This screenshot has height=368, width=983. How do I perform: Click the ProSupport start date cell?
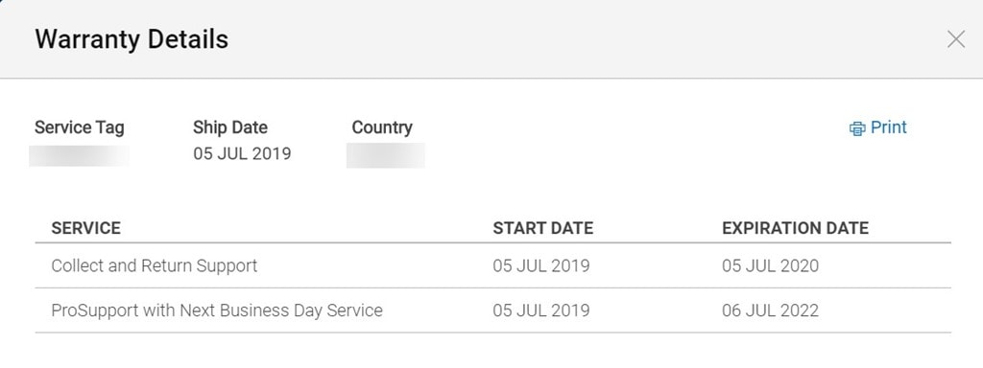(x=541, y=310)
